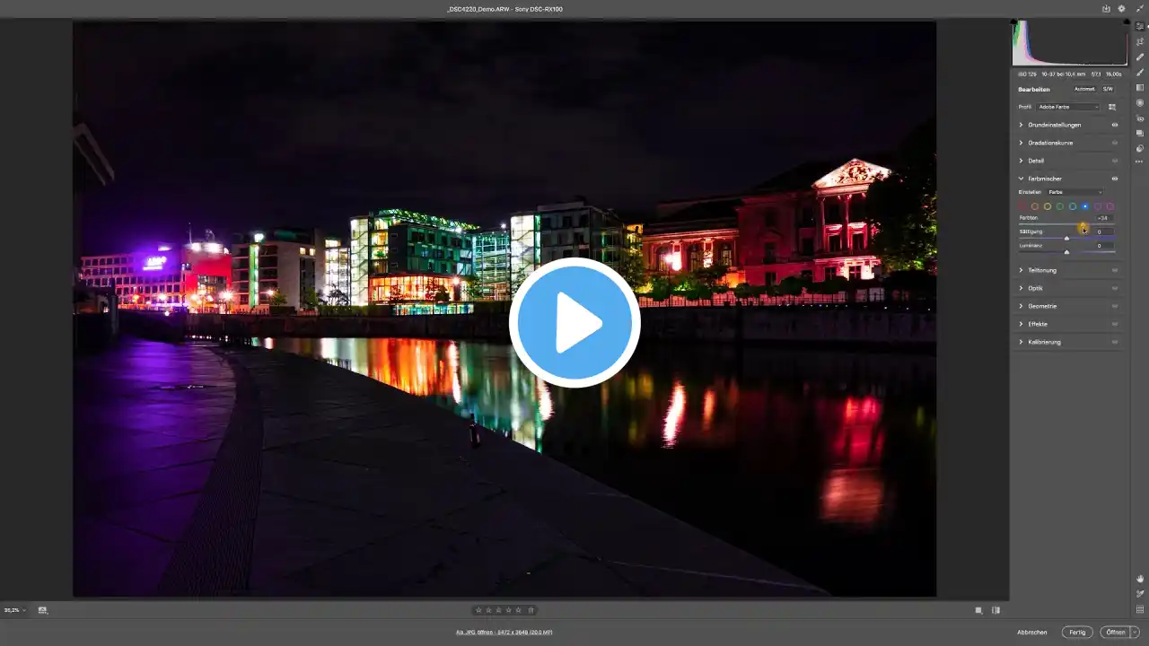The height and width of the screenshot is (646, 1149).
Task: Open the arrow dropdown beside Öffnen
Action: tap(1135, 633)
